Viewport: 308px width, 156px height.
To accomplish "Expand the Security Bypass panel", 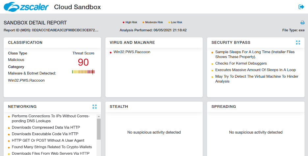I will (298, 43).
